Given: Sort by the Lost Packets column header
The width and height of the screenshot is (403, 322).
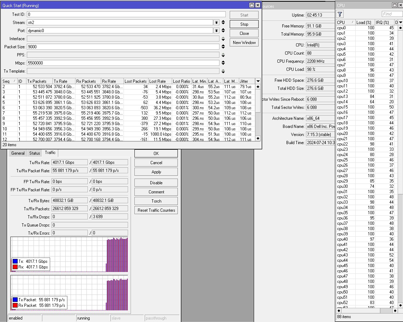Looking at the screenshot, I should click(x=136, y=81).
